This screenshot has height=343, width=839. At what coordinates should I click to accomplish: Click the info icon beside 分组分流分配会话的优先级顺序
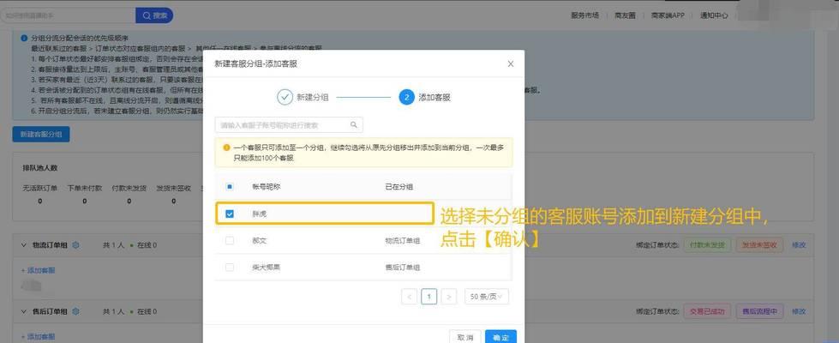coord(24,38)
